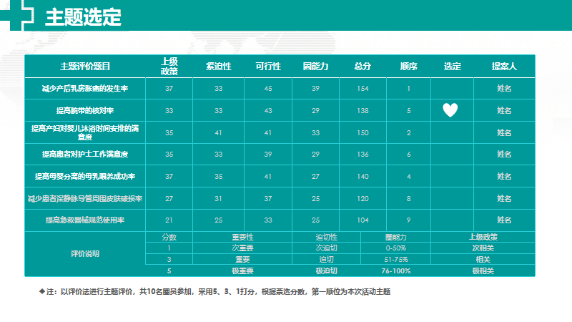Viewport: 572px width, 322px height.
Task: Select total score 138 in the 腕带 row
Action: pyautogui.click(x=363, y=111)
